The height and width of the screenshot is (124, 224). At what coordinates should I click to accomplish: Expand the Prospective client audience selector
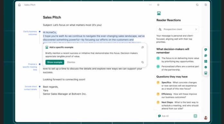point(178,29)
